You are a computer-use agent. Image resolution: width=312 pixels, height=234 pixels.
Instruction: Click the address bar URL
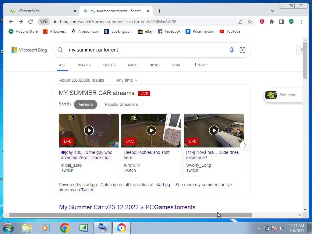click(x=118, y=22)
